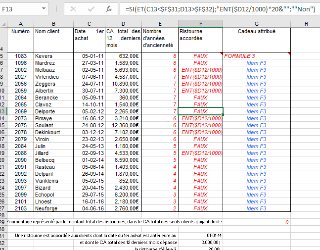Viewport: 320px width, 250px height.
Task: Select the column A header
Action: click(20, 24)
